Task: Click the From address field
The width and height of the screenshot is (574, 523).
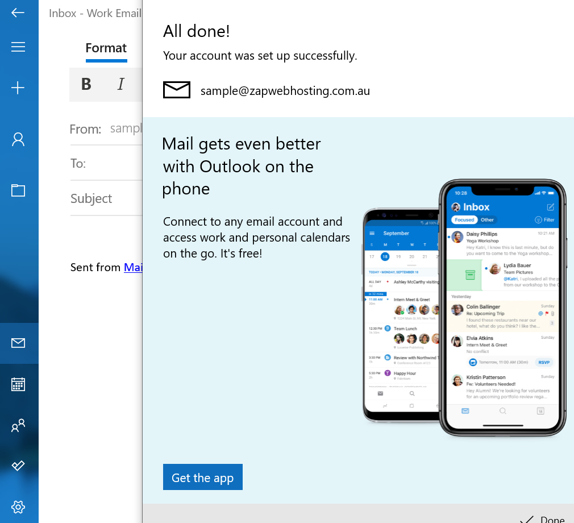Action: [x=125, y=128]
